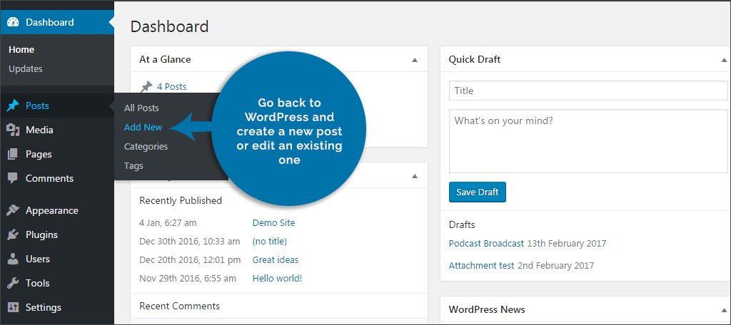
Task: Click the Dashboard page heading
Action: (x=169, y=26)
